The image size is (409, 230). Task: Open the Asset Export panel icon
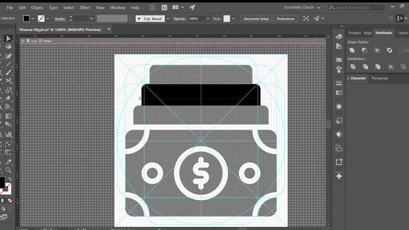tap(339, 162)
